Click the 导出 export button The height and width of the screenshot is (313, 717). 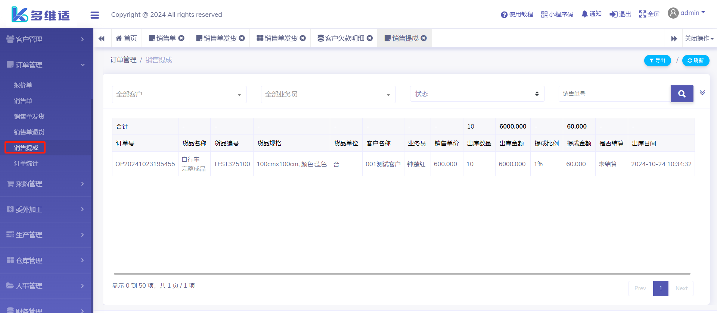pos(657,60)
